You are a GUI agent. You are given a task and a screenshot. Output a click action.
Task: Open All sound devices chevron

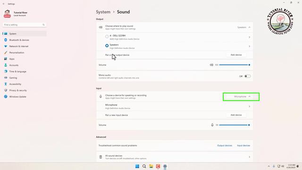click(x=250, y=157)
